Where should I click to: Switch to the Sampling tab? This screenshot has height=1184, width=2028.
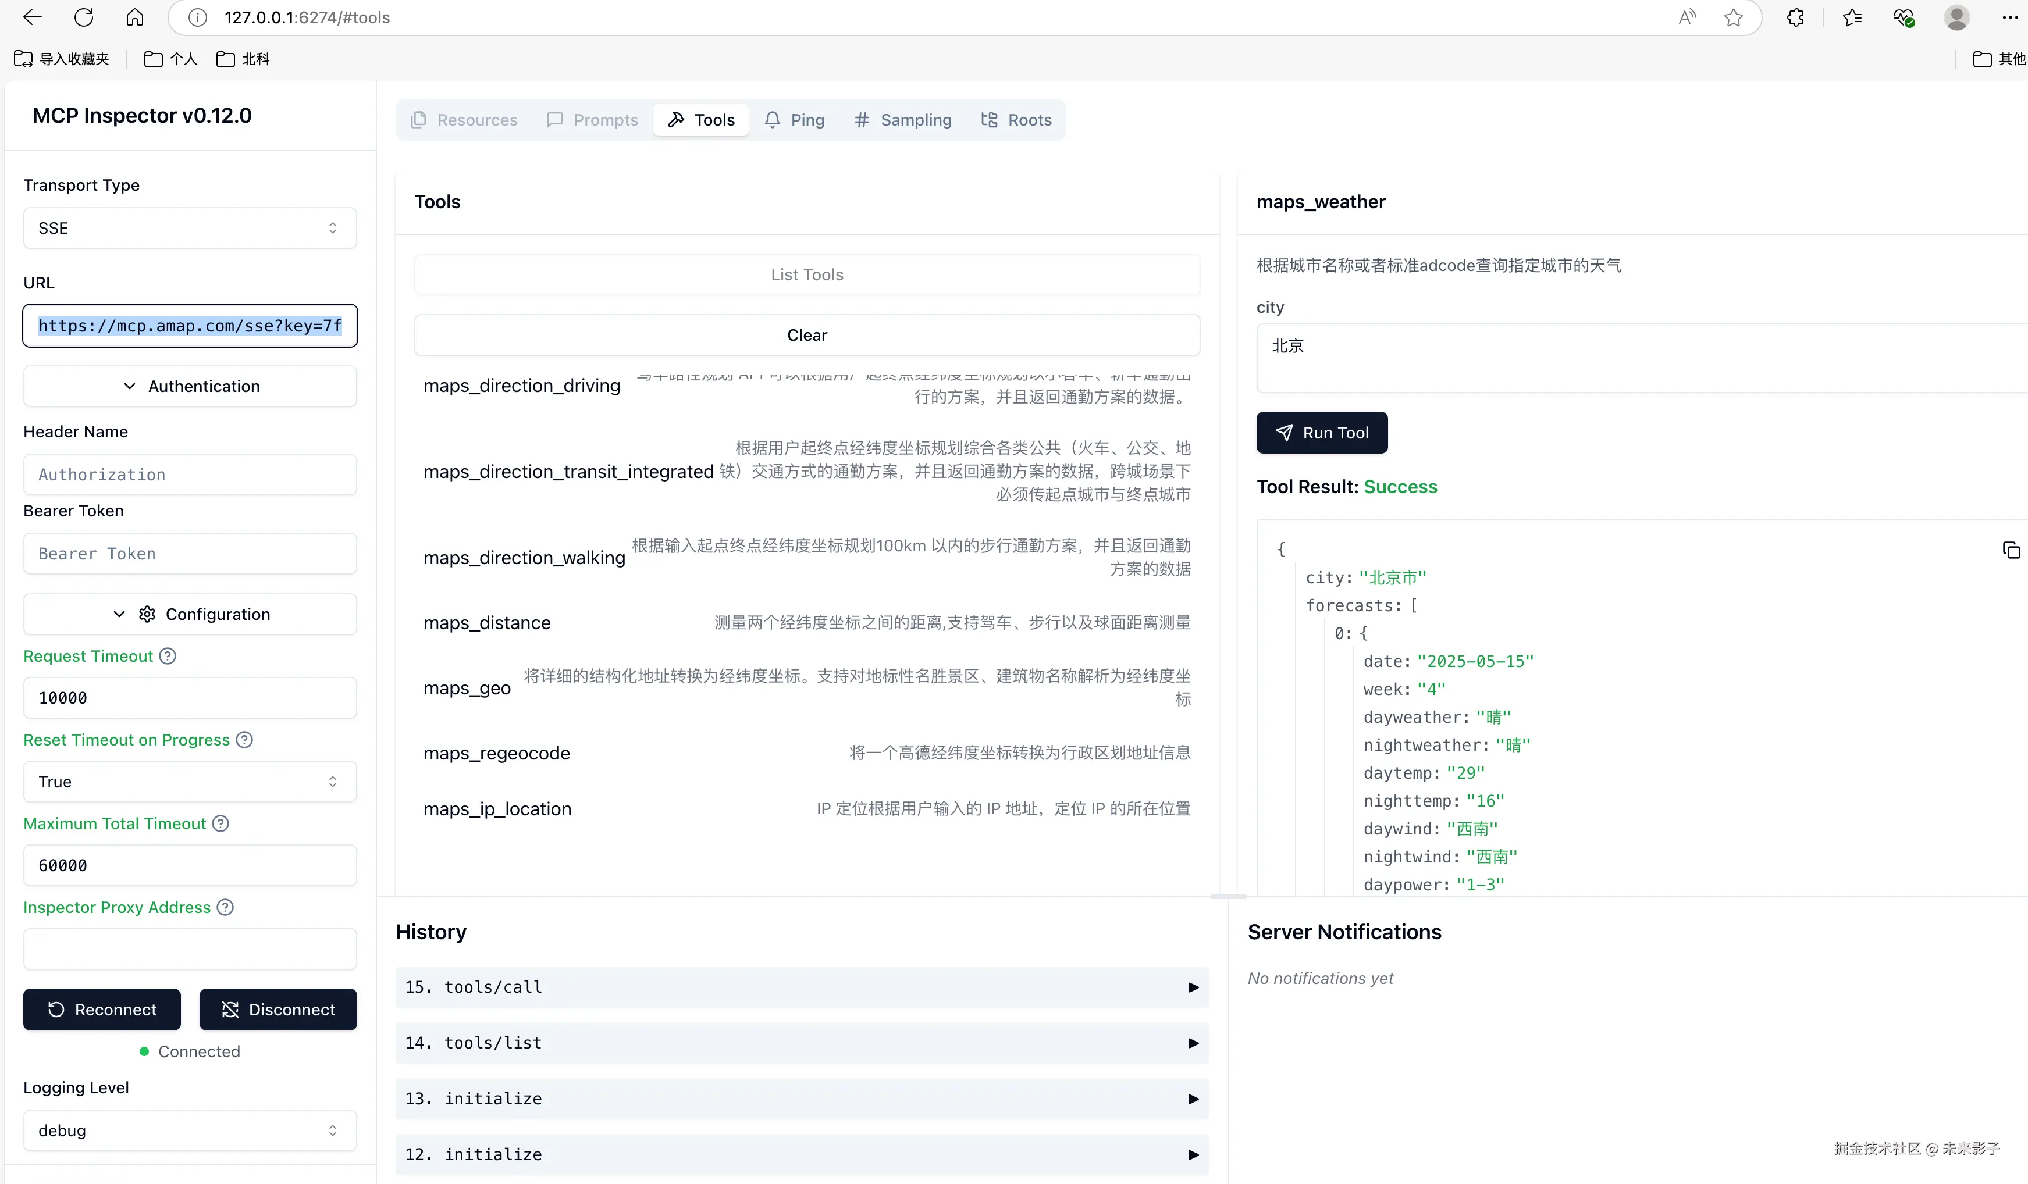point(903,120)
